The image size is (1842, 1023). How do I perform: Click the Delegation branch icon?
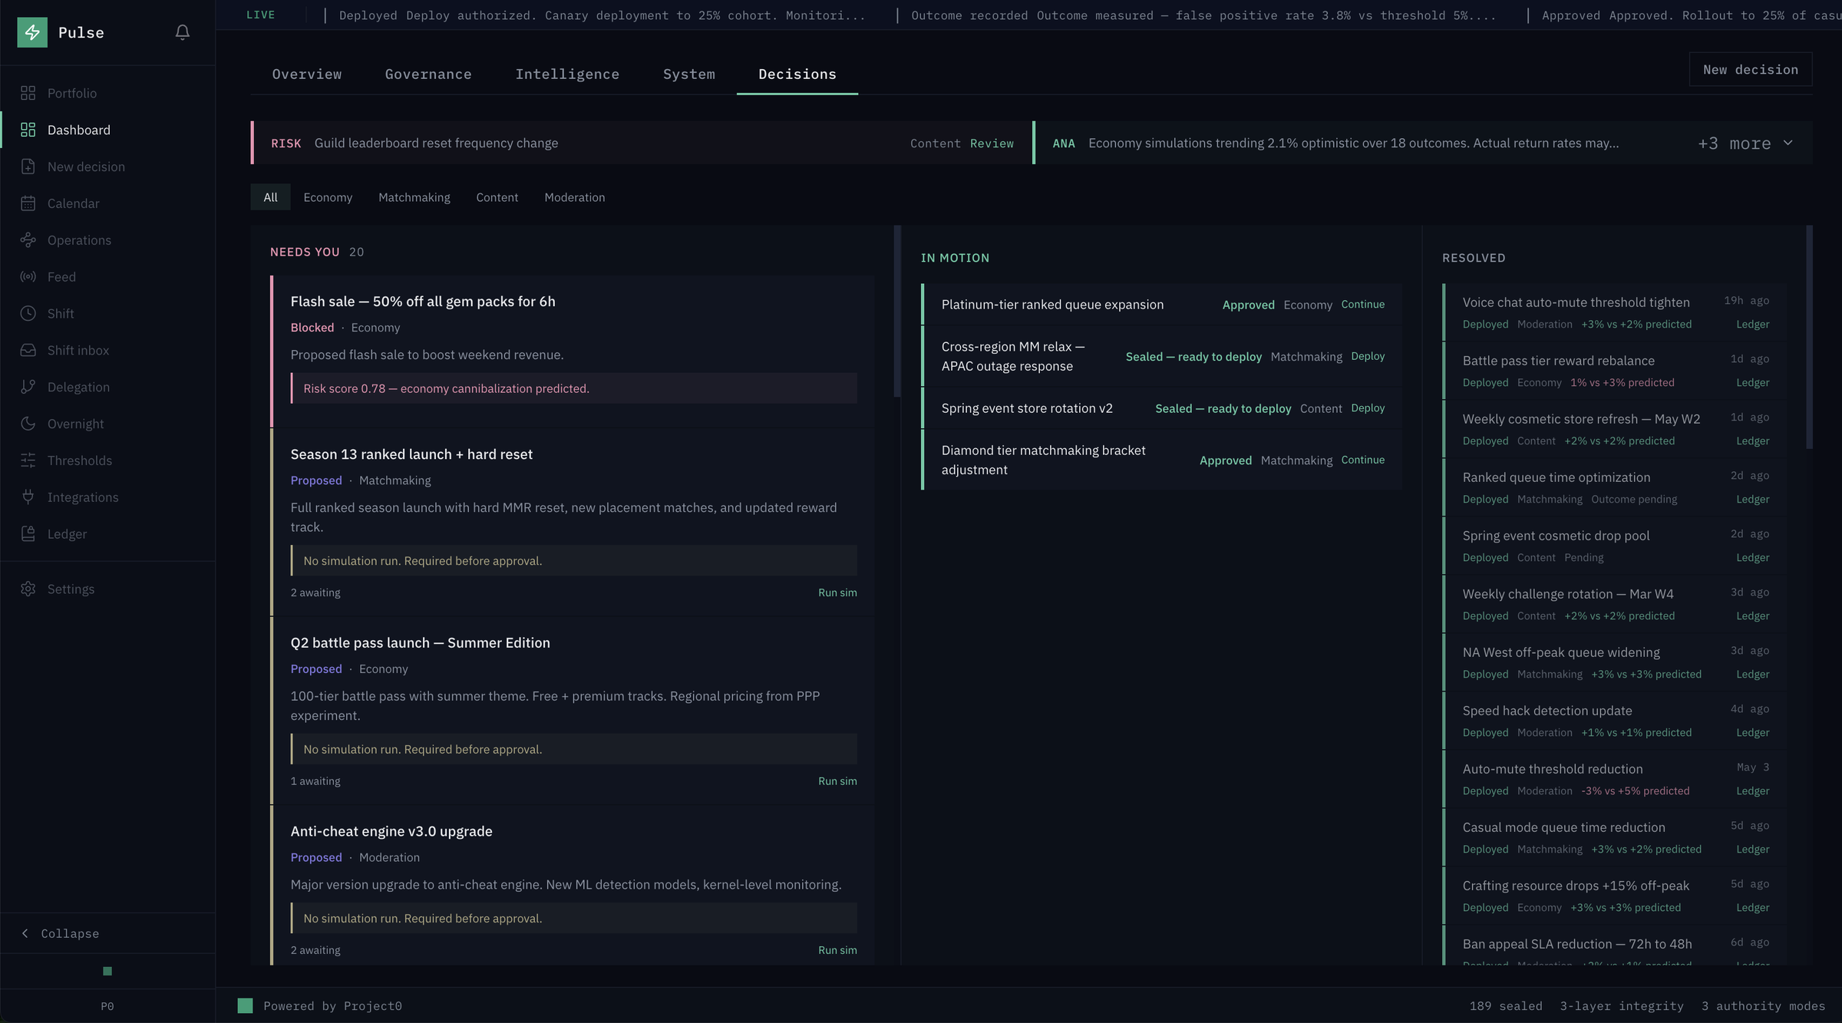coord(28,387)
